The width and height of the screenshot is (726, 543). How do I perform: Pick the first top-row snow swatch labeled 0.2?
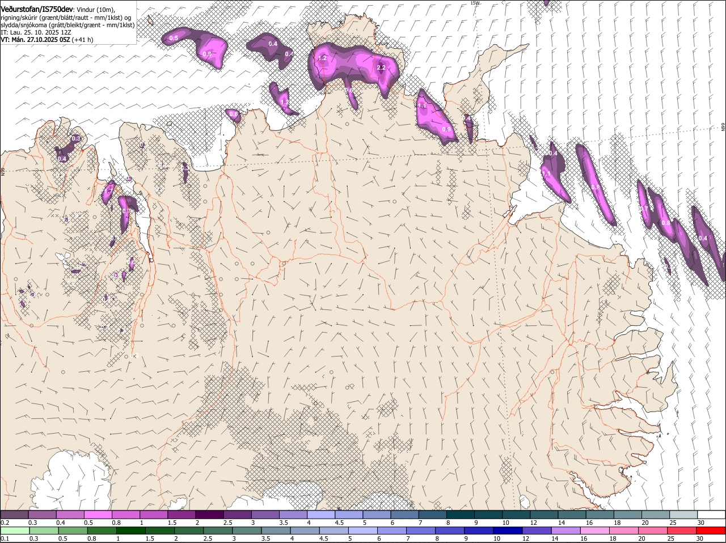pyautogui.click(x=14, y=515)
